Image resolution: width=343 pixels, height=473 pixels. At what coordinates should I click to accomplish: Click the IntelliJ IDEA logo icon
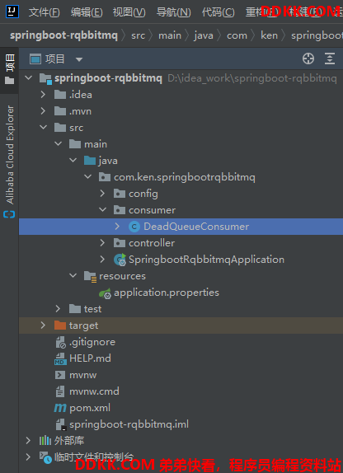pyautogui.click(x=12, y=12)
